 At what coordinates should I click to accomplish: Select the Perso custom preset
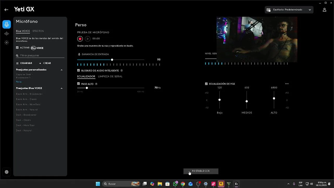(19, 82)
